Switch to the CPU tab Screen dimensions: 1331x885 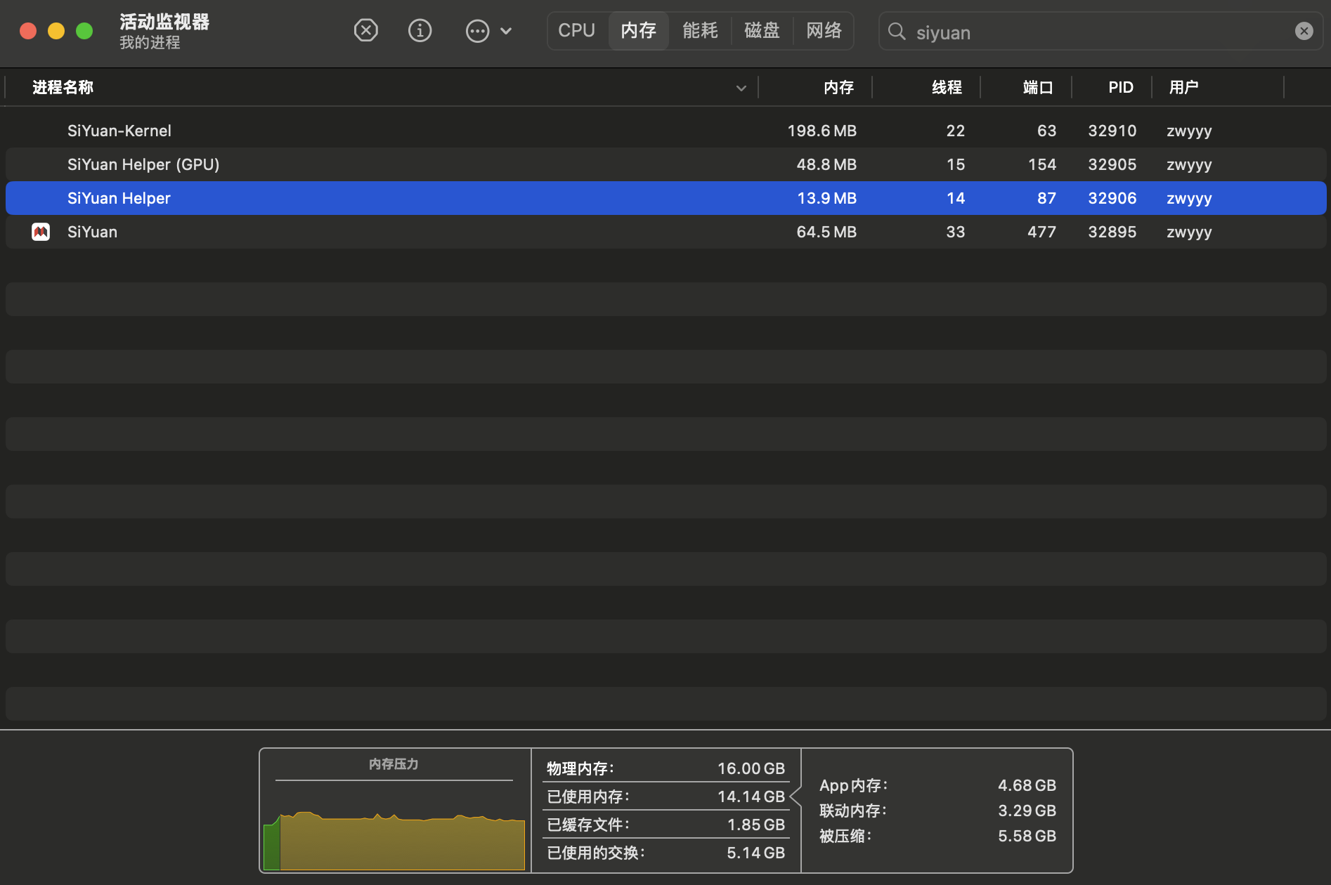(x=576, y=31)
